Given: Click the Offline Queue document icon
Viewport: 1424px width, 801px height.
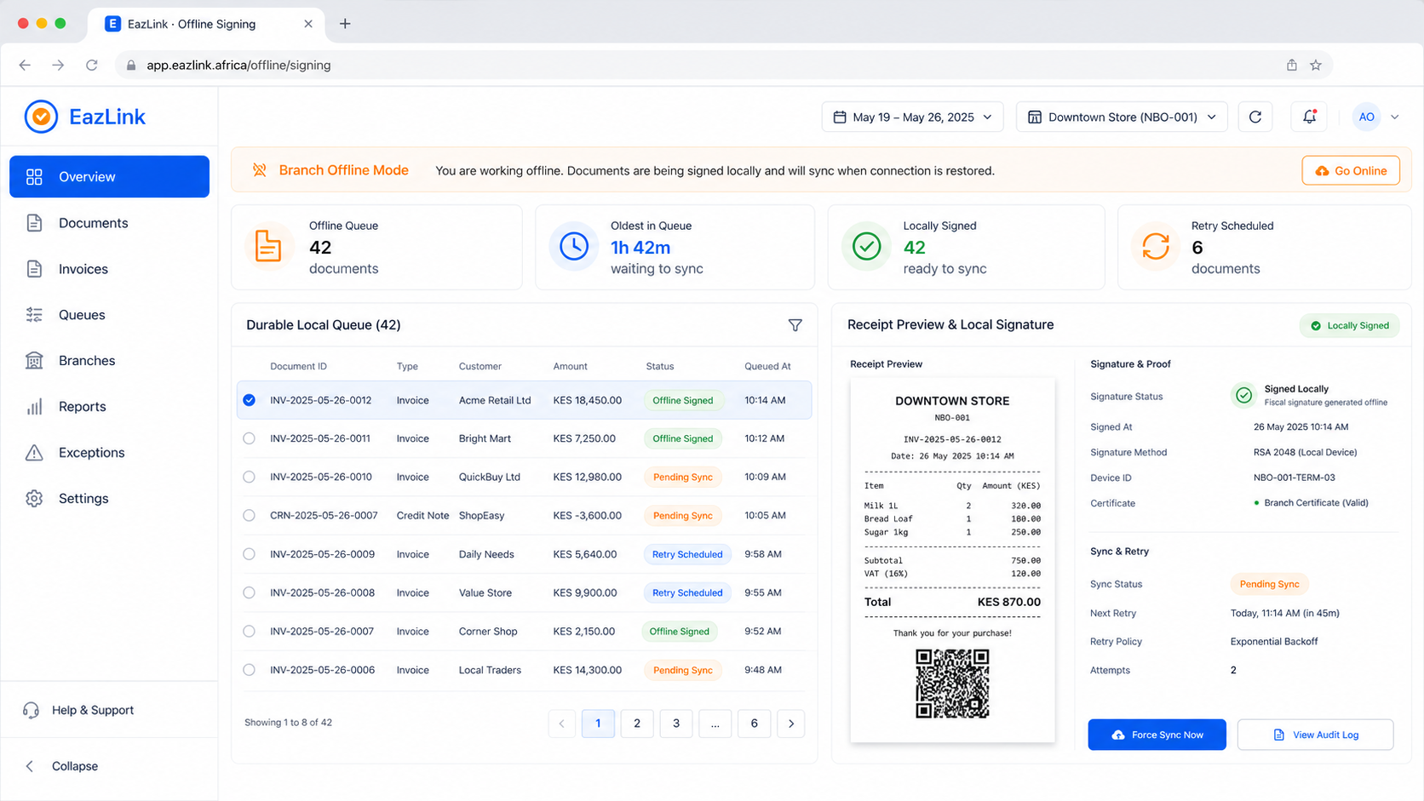Looking at the screenshot, I should click(x=268, y=247).
